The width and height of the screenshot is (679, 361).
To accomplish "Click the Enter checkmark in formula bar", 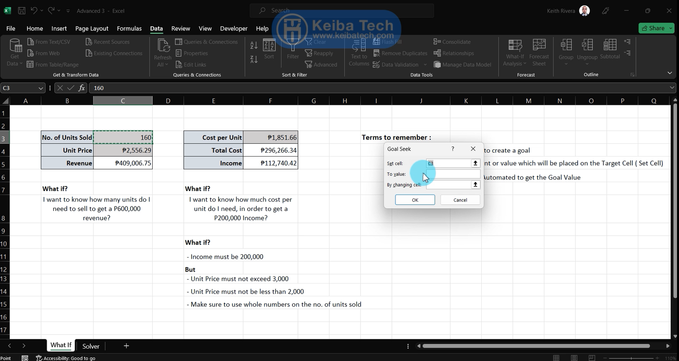I will coord(71,88).
